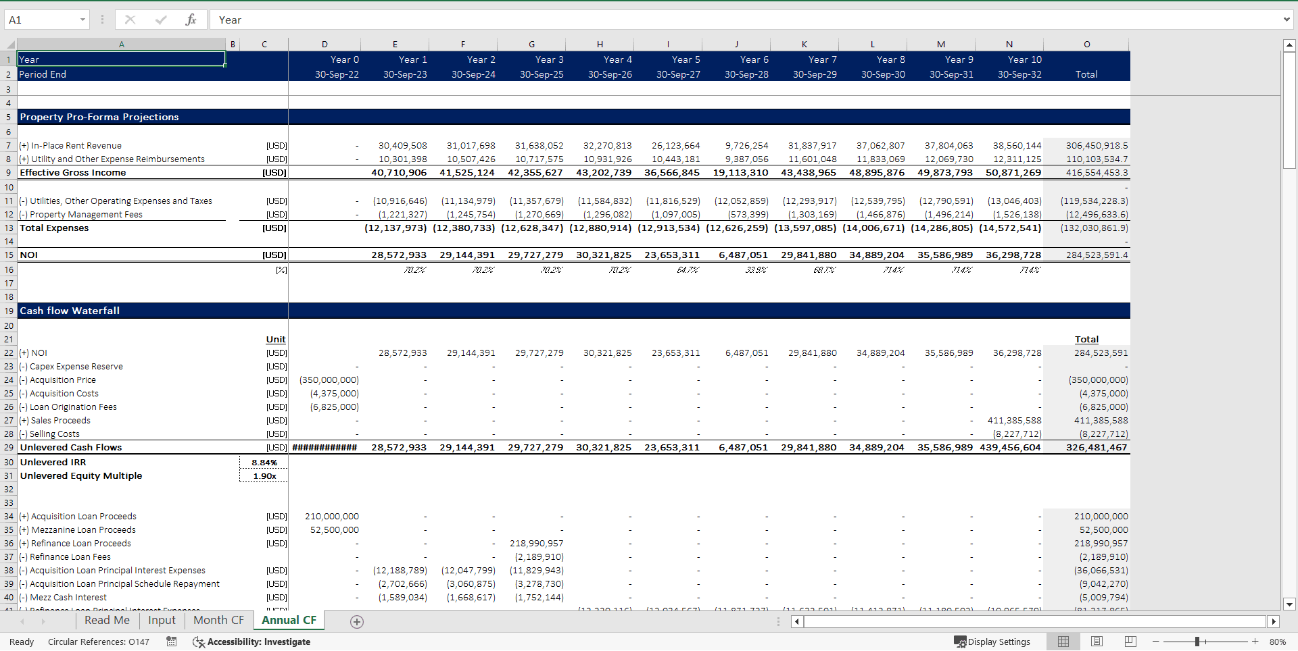Select the Page Layout view icon
Screen dimensions: 1298x651
click(1097, 642)
